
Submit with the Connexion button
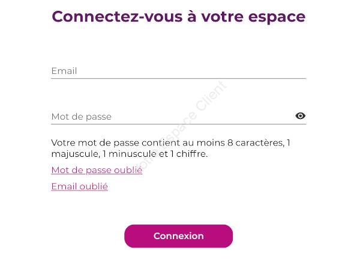click(x=178, y=236)
